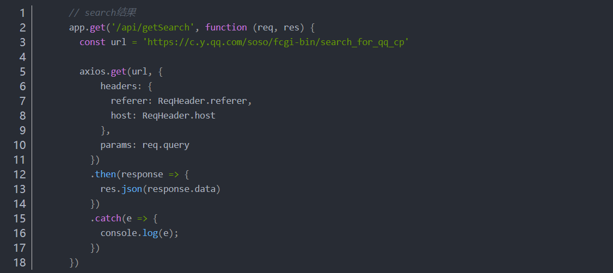The width and height of the screenshot is (613, 273).
Task: Click the search结果 comment on line 1
Action: pos(111,13)
